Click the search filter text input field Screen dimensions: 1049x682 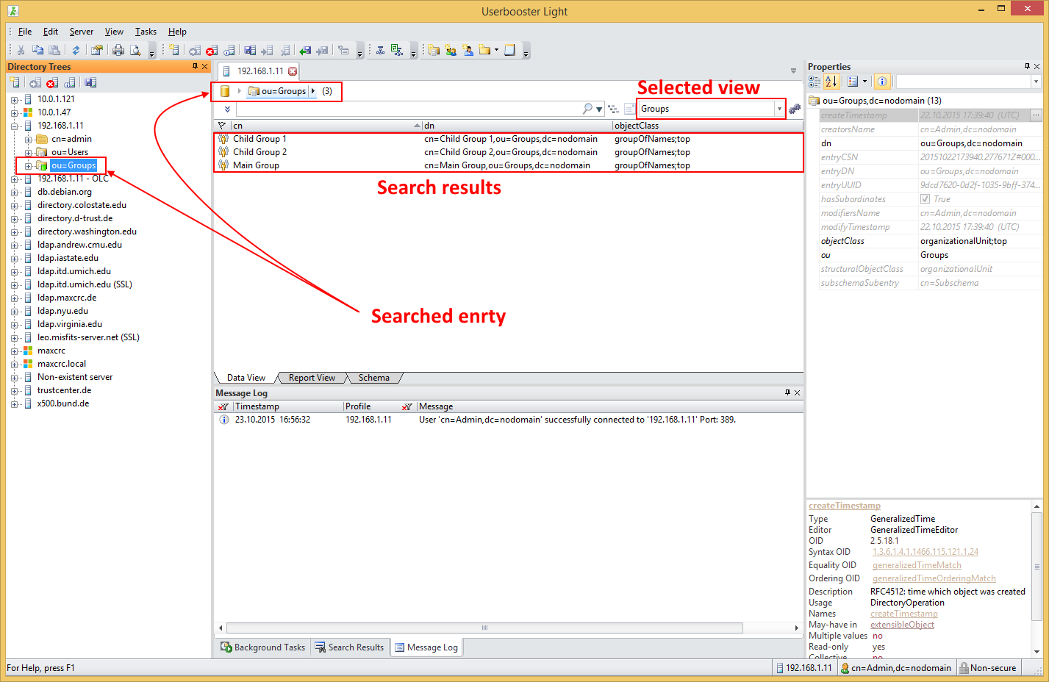pos(408,109)
